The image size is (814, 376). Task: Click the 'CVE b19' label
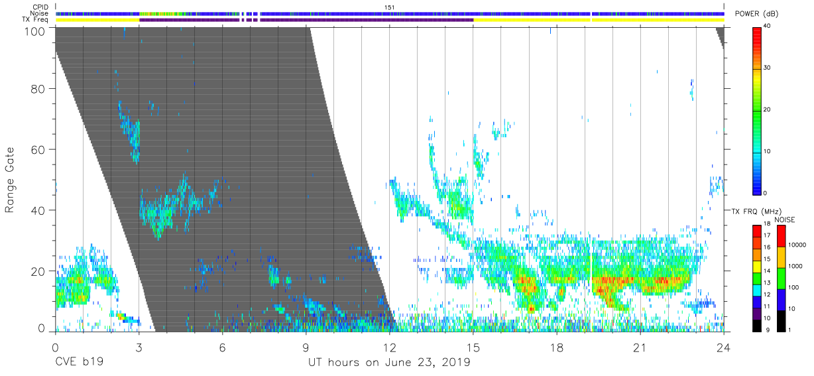coord(78,363)
